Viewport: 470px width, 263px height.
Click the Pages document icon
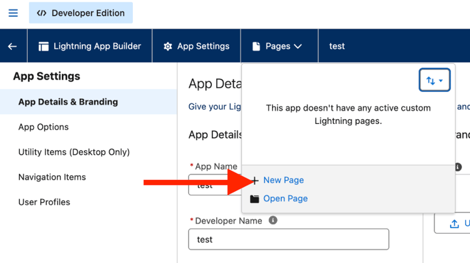point(256,46)
